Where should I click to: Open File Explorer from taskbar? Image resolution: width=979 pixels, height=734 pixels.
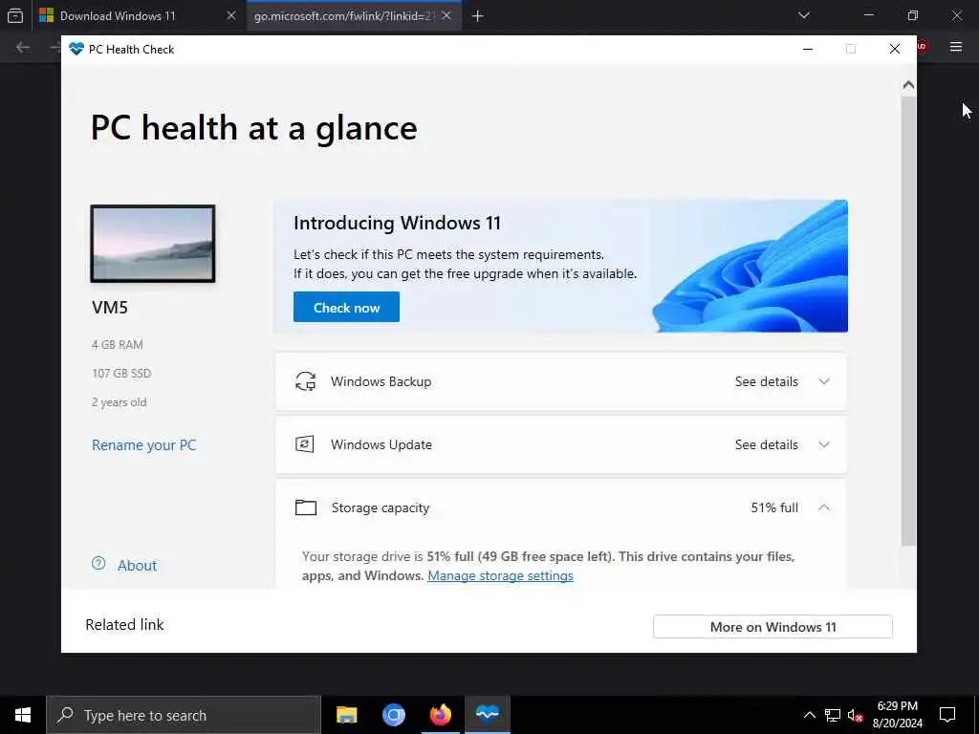(346, 715)
